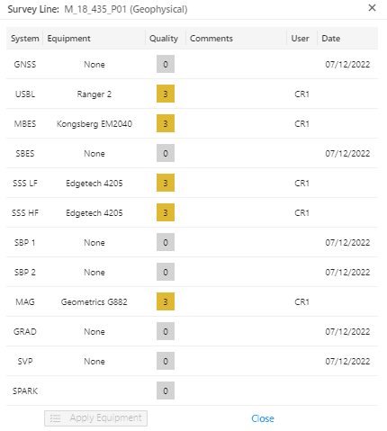
Task: Click None equipment in GNSS row
Action: (94, 64)
